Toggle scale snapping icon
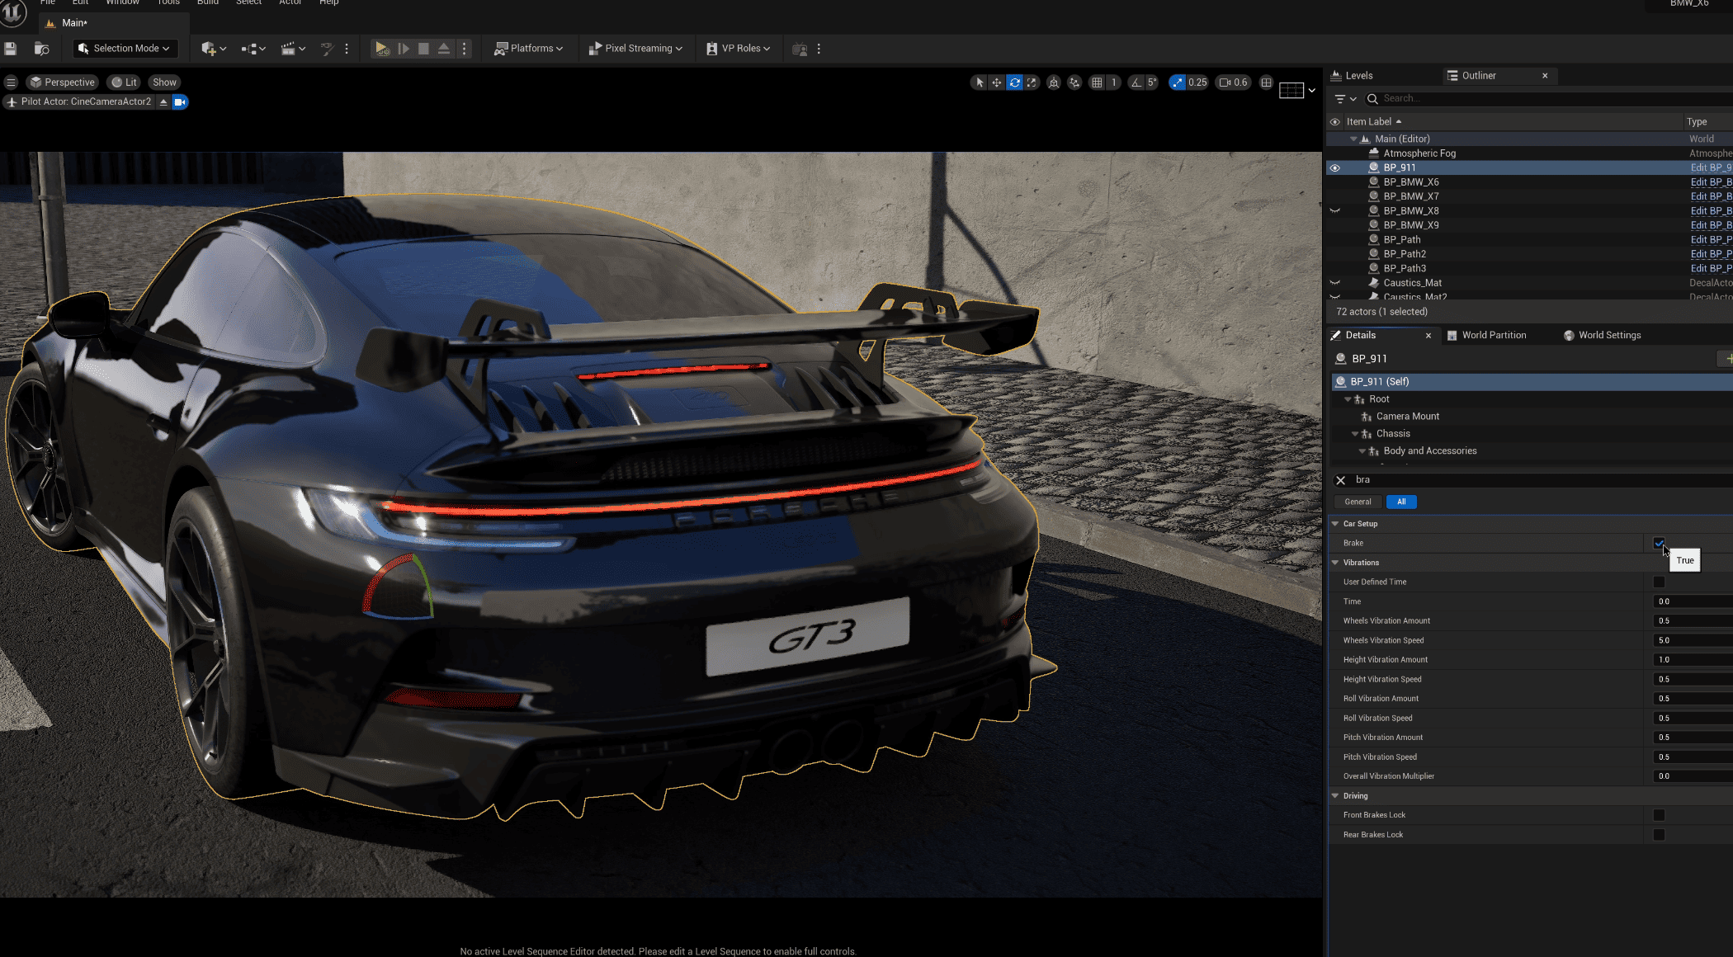 (x=1178, y=82)
